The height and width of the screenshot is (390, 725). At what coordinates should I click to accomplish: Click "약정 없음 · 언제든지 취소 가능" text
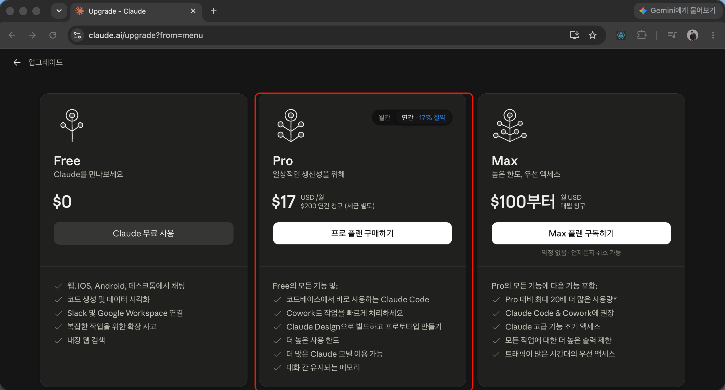tap(581, 253)
